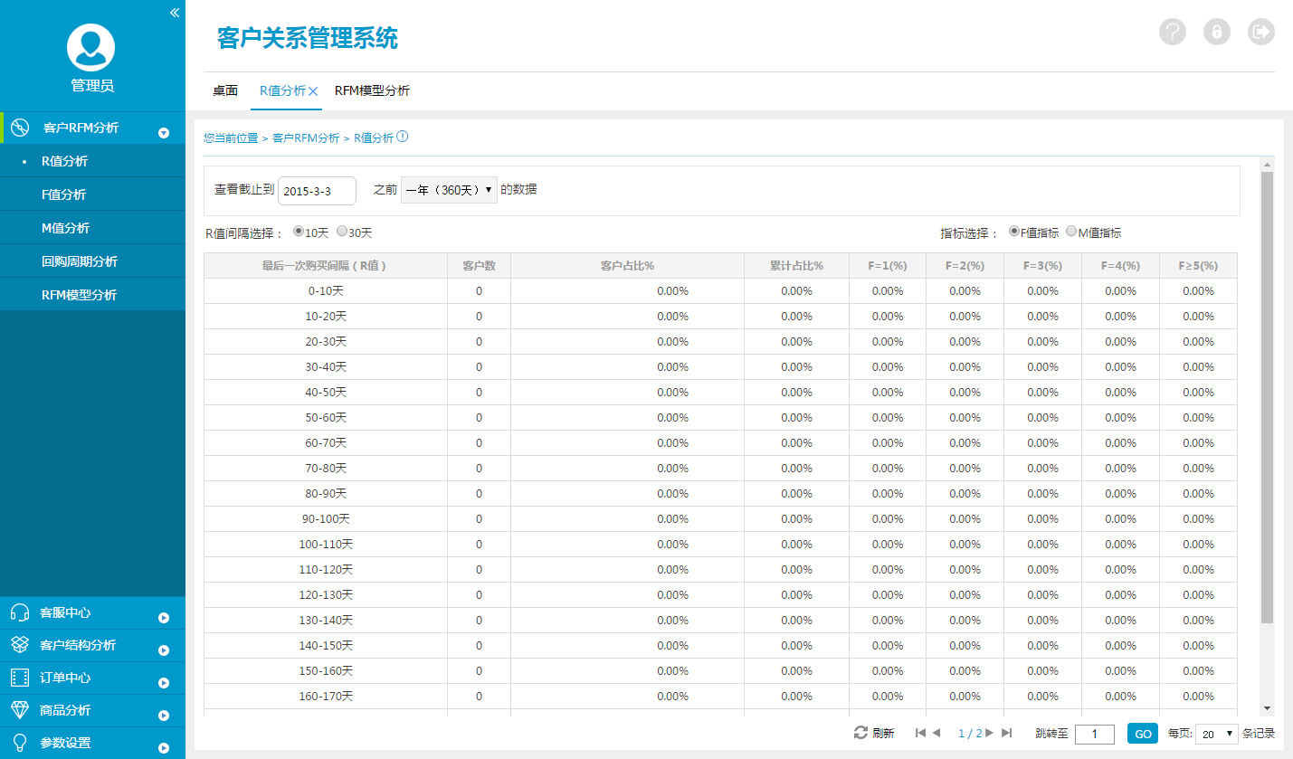Viewport: 1293px width, 759px height.
Task: Select the F值指标 radio button
Action: [x=1013, y=232]
